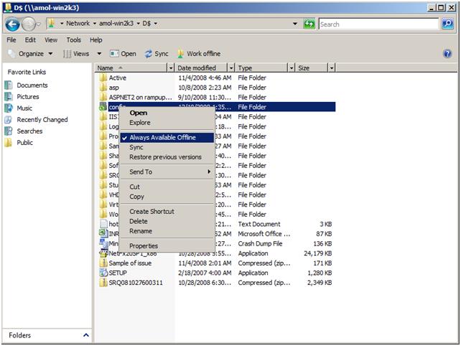Select the SETUP application file icon
The width and height of the screenshot is (461, 346).
(103, 273)
